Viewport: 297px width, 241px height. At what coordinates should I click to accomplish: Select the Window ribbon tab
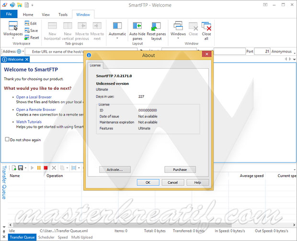[x=83, y=14]
